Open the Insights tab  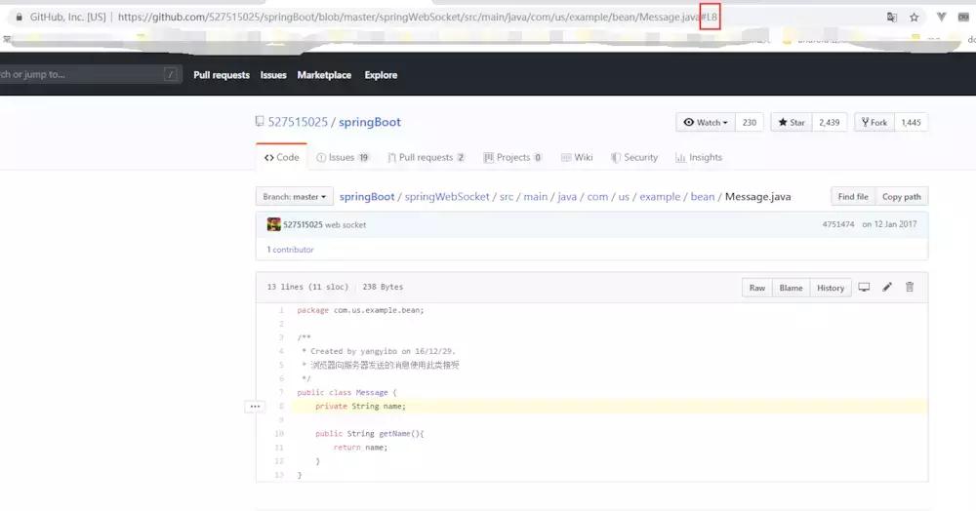699,157
